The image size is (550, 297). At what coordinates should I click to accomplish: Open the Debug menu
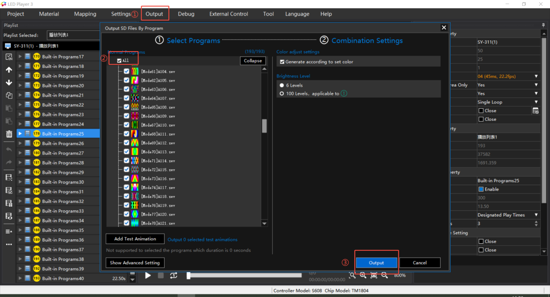pos(186,14)
